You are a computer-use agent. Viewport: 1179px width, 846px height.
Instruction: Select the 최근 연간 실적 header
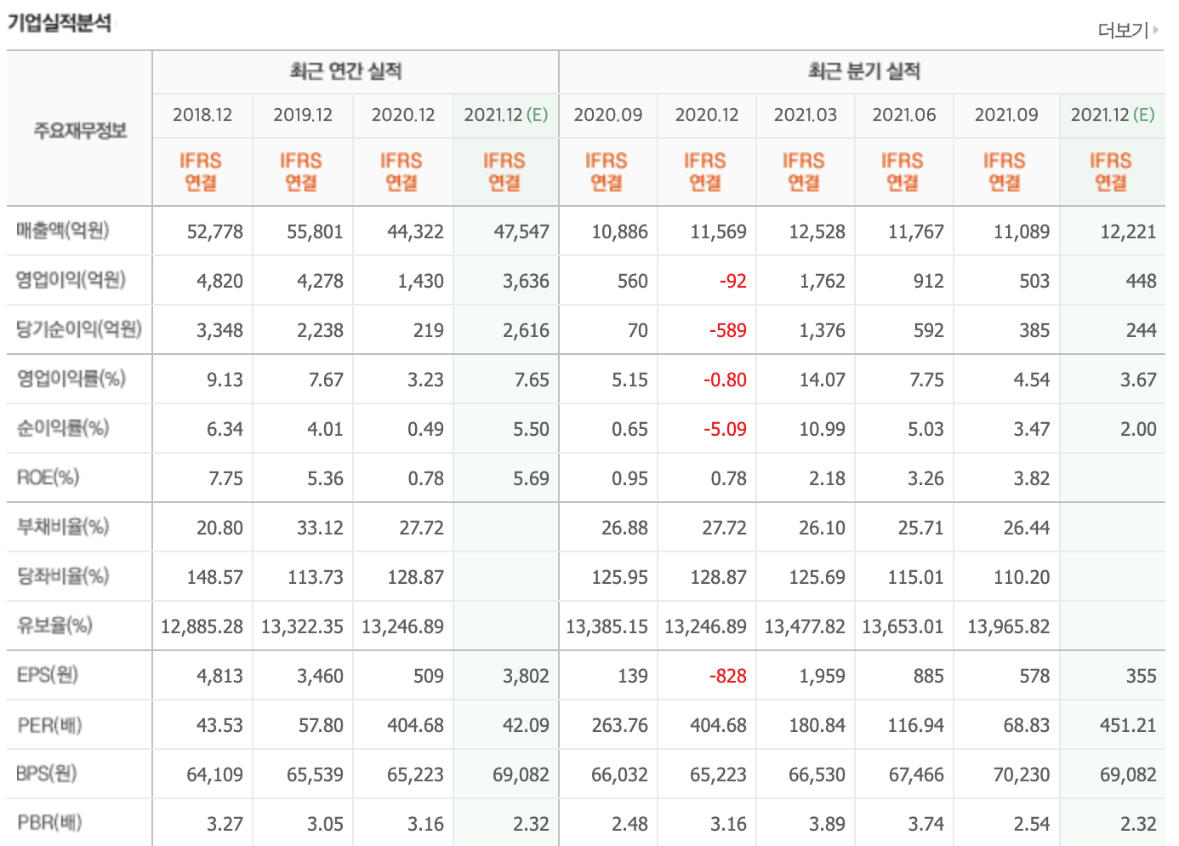click(x=345, y=71)
